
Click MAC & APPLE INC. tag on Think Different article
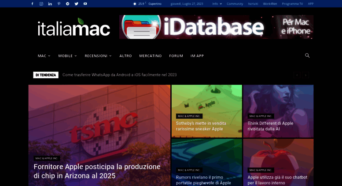(x=261, y=116)
